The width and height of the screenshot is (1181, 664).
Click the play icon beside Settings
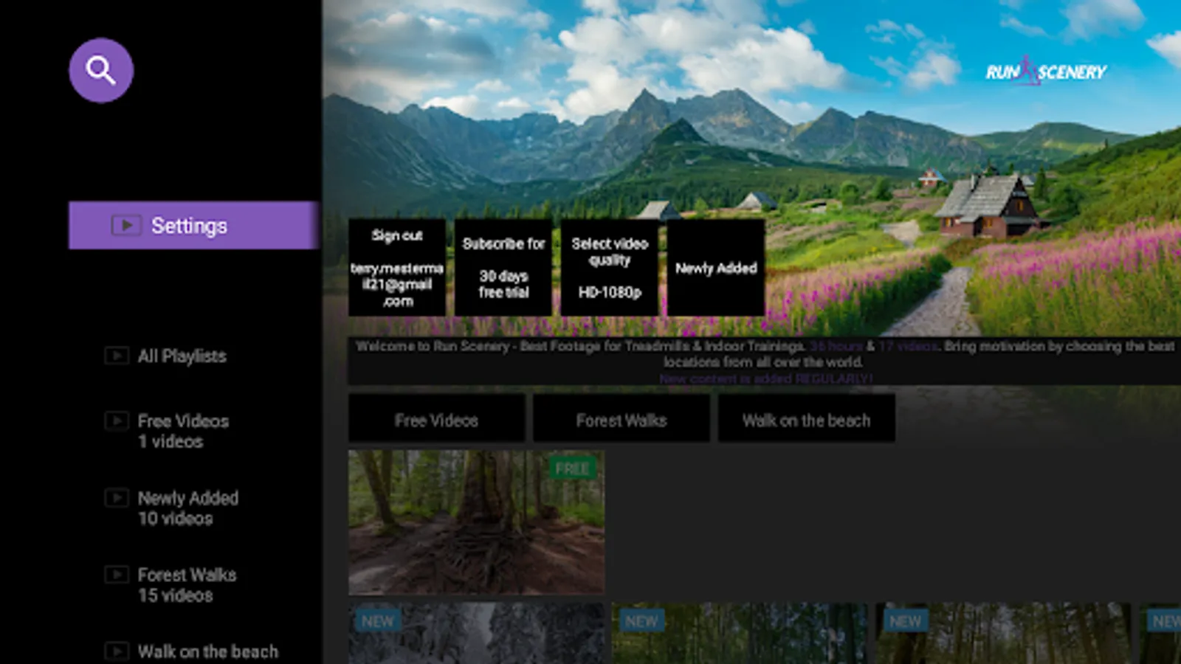(126, 225)
